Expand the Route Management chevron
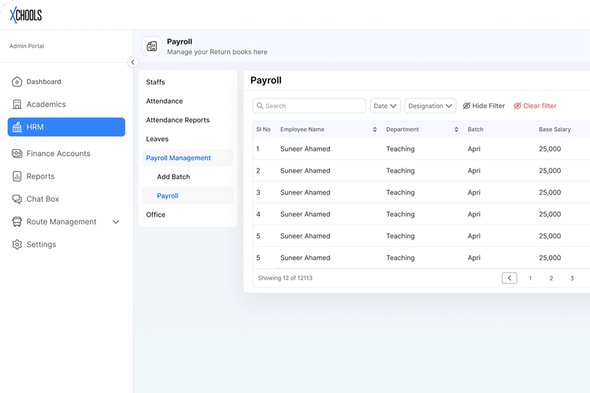Viewport: 590px width, 393px height. [116, 222]
